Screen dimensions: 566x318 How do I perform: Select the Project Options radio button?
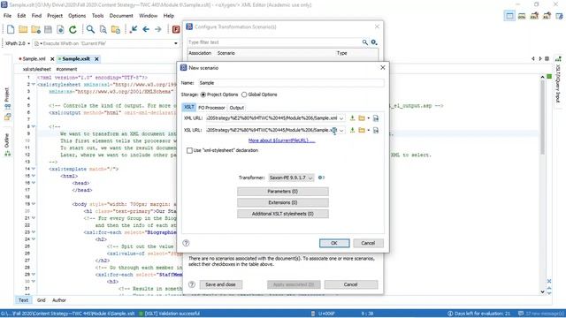click(x=203, y=95)
